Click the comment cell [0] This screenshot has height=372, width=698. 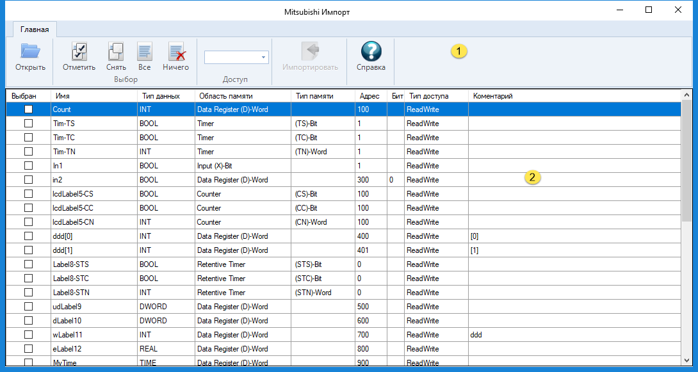coord(574,236)
